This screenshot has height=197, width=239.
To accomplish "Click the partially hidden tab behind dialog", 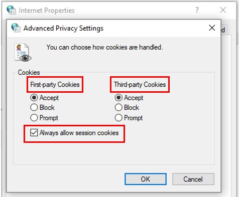I will click(x=224, y=30).
